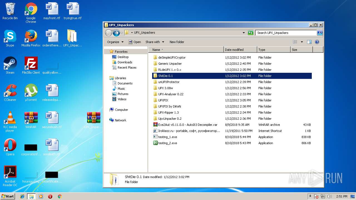Click Open button in Explorer toolbar
The image size is (356, 200).
pos(135,42)
